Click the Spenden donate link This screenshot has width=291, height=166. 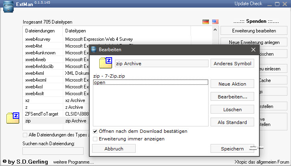[256, 21]
